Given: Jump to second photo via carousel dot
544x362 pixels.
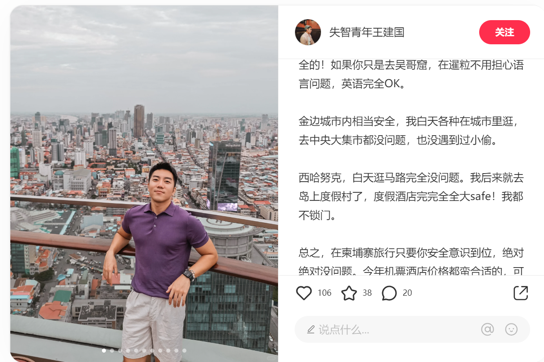Looking at the screenshot, I should coord(112,351).
